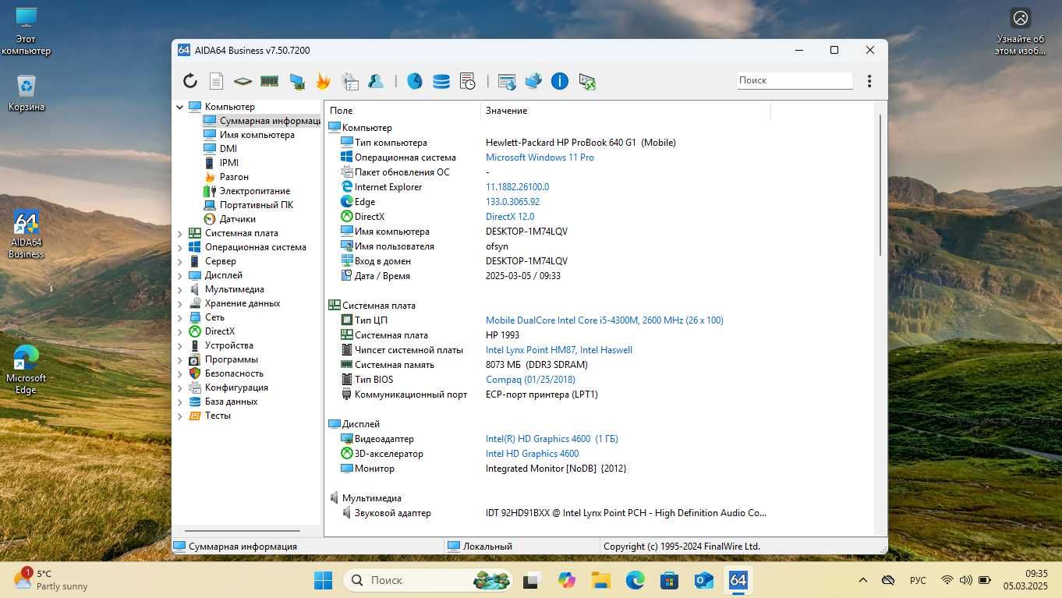Click the Copilot taskbar icon
This screenshot has width=1062, height=598.
tap(567, 580)
